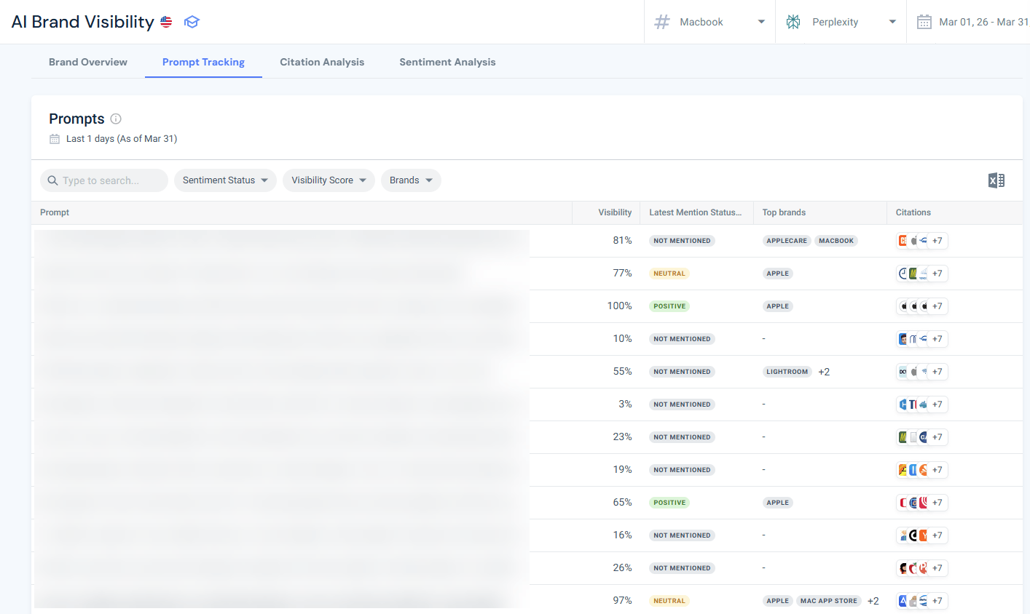1030x614 pixels.
Task: Expand the Sentiment Status filter
Action: [x=225, y=180]
